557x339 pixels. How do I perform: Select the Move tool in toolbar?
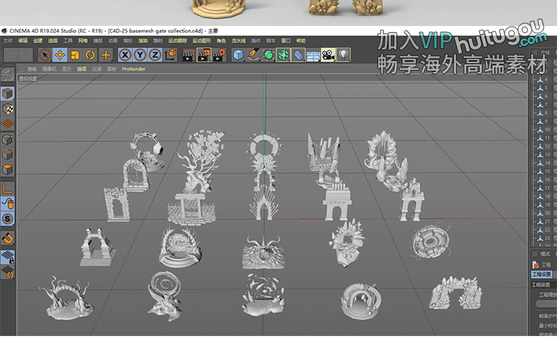(60, 54)
